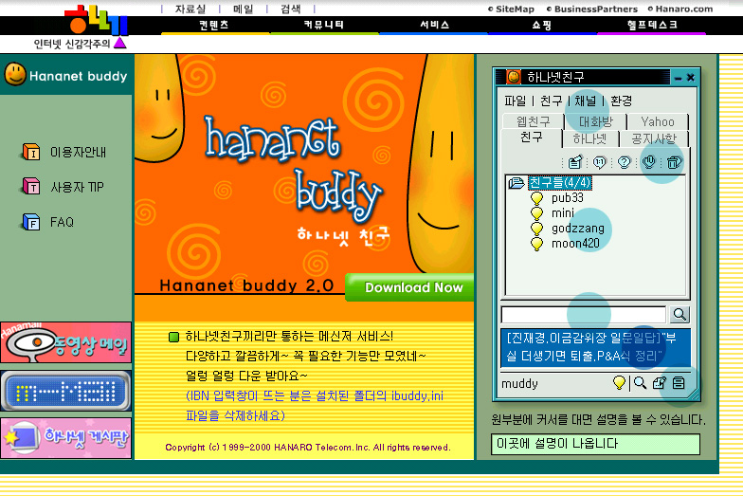The image size is (743, 496).
Task: Click moon420's lightbulb status icon
Action: [x=536, y=244]
